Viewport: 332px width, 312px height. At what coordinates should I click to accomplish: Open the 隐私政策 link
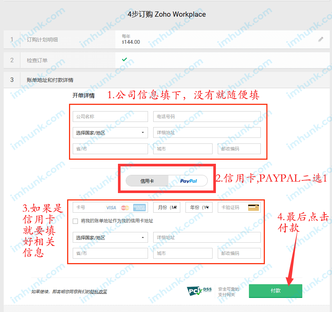(98, 292)
